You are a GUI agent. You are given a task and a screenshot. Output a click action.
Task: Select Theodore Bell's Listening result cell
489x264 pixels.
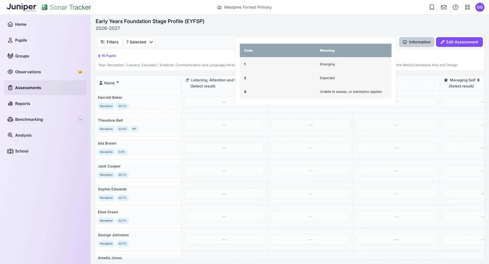click(224, 125)
